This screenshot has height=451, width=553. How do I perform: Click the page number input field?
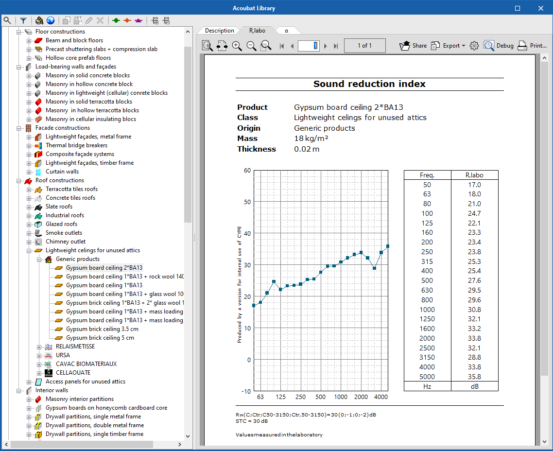coord(309,46)
